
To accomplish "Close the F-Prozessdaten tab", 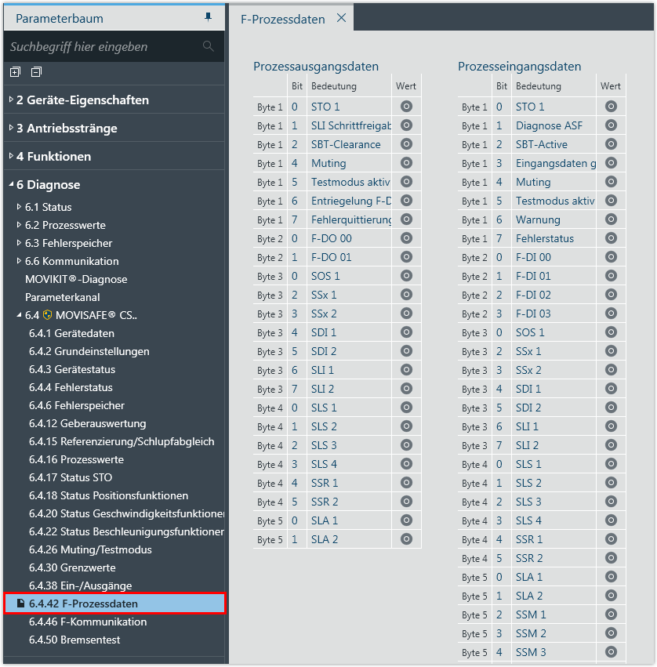I will 341,18.
